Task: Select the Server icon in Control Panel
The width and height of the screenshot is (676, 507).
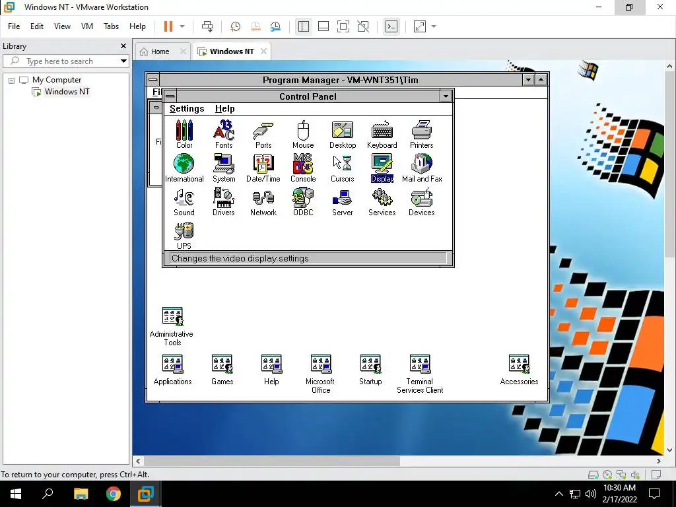Action: point(343,203)
